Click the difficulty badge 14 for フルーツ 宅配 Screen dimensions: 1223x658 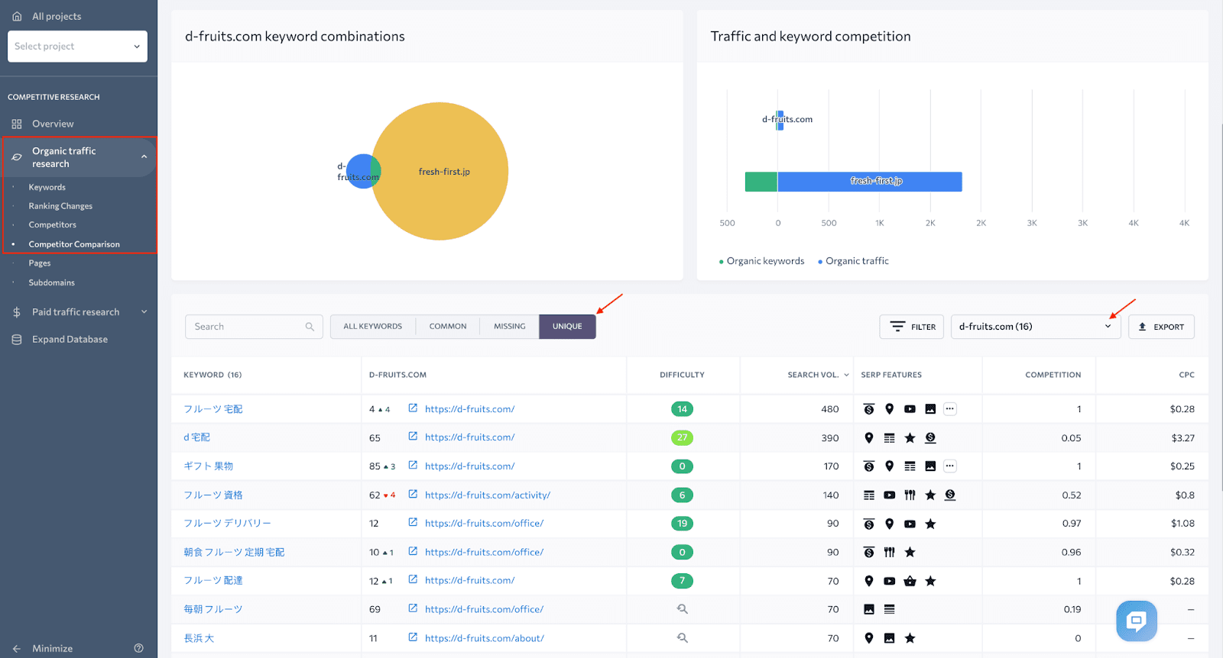tap(682, 409)
